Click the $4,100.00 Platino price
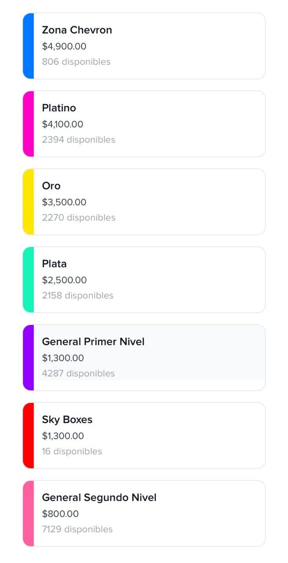The image size is (288, 563). (x=63, y=124)
